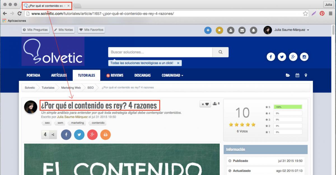This screenshot has width=336, height=175.
Task: Print article with orange printer icon
Action: pos(106,135)
